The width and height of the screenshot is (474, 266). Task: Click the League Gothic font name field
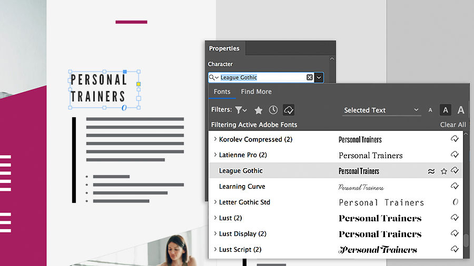coord(262,77)
